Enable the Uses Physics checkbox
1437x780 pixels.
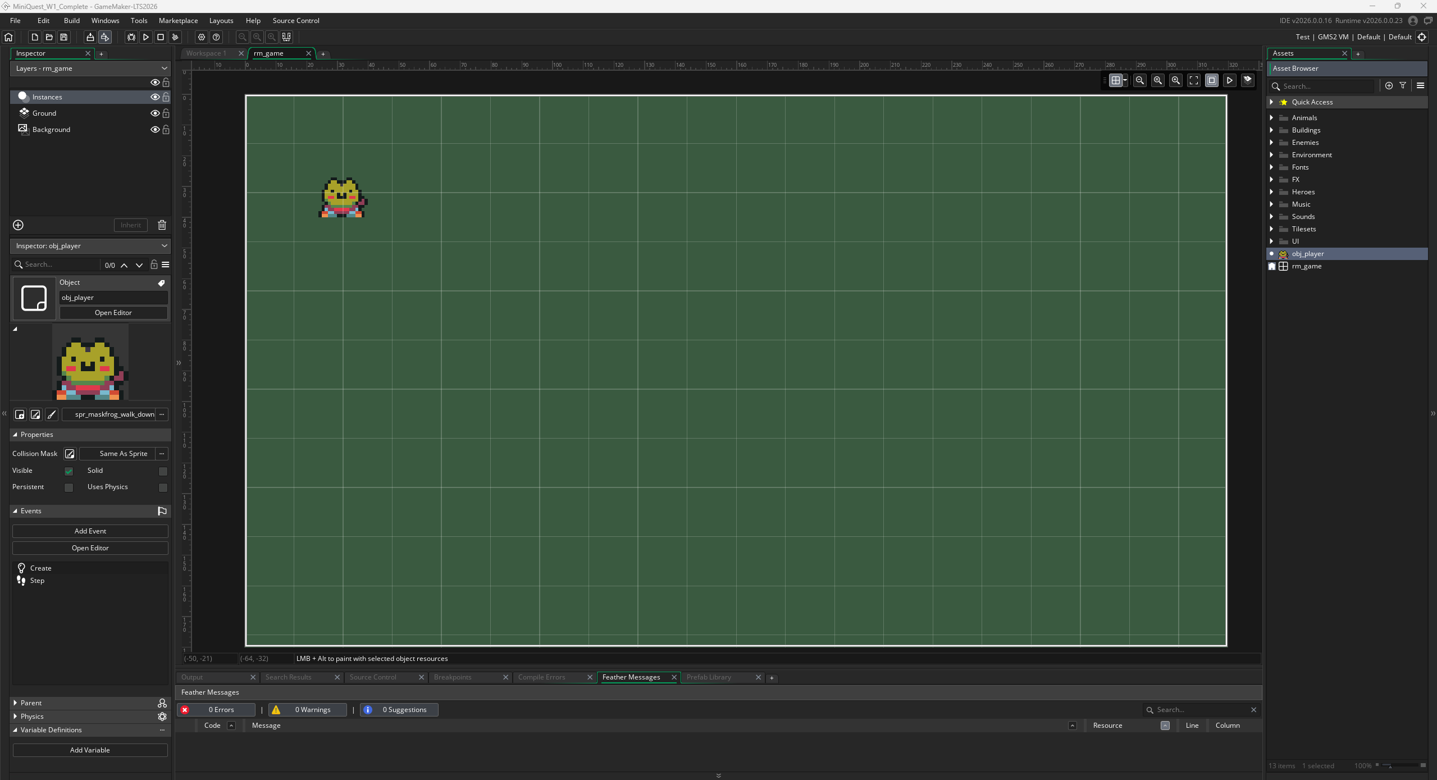pyautogui.click(x=163, y=487)
